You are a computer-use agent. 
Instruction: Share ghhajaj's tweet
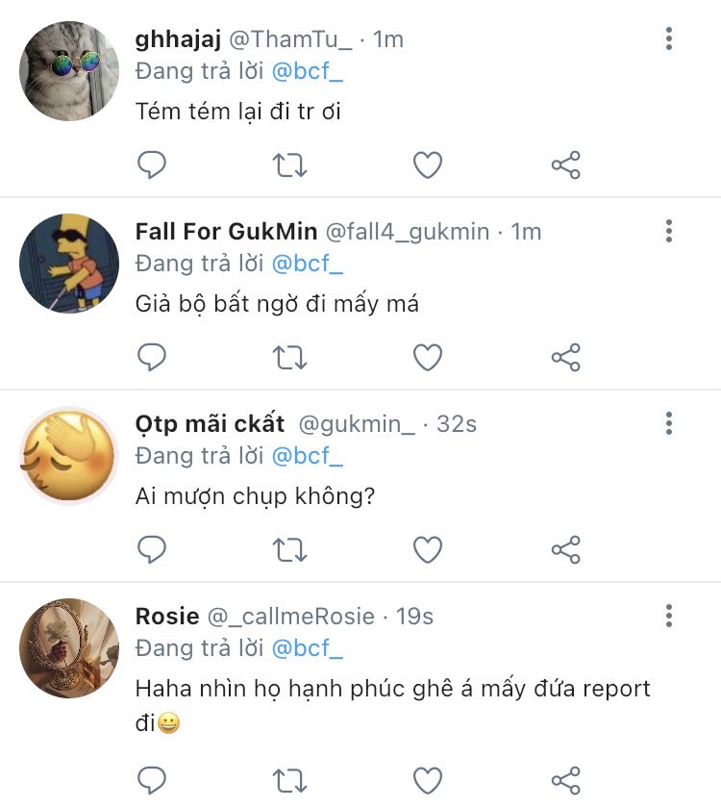pos(566,165)
